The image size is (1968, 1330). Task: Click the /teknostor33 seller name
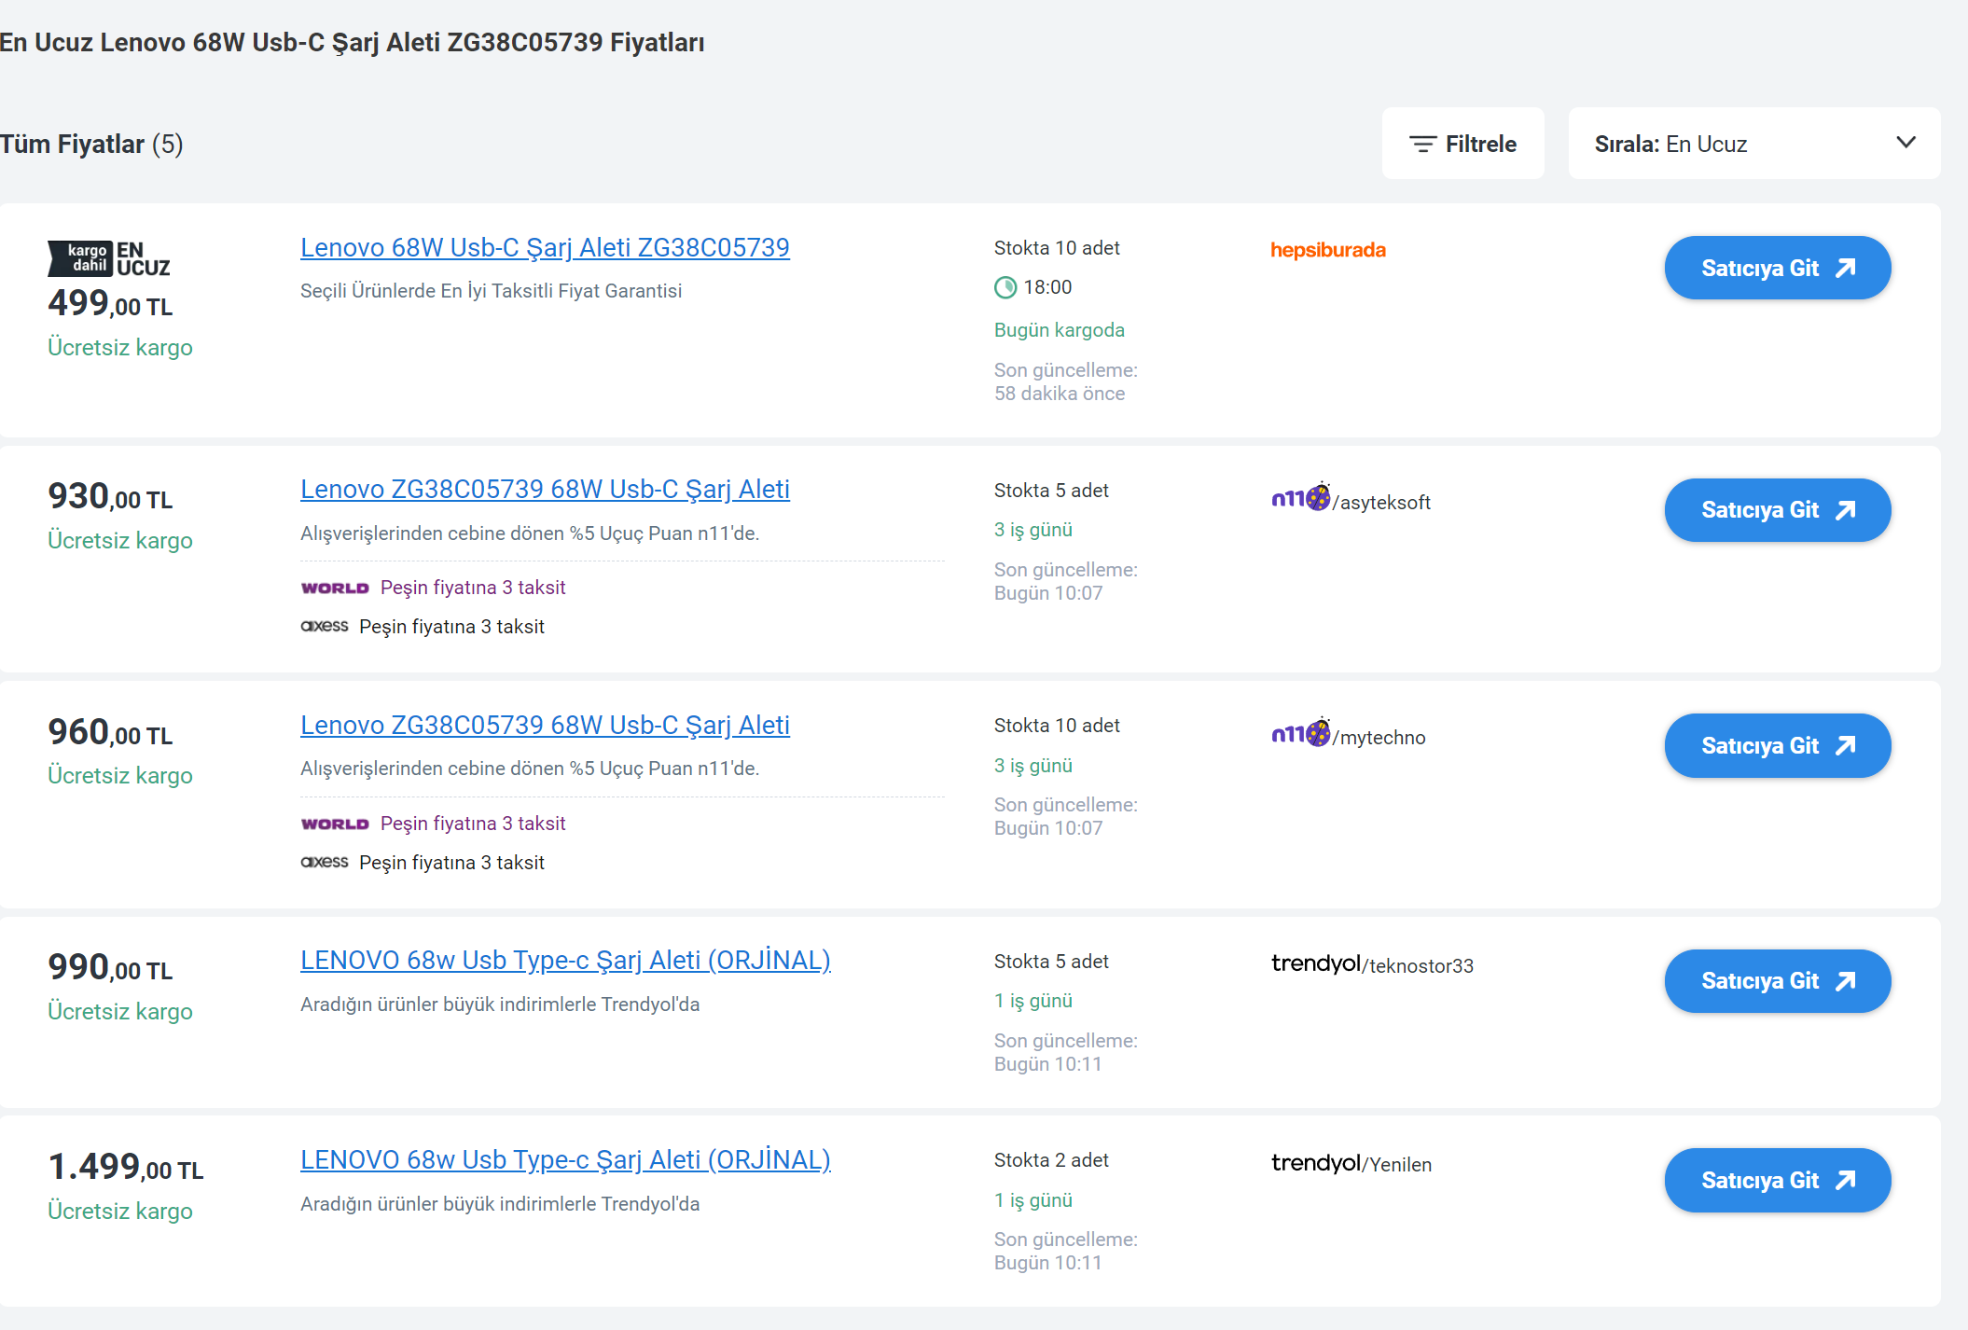pos(1419,966)
